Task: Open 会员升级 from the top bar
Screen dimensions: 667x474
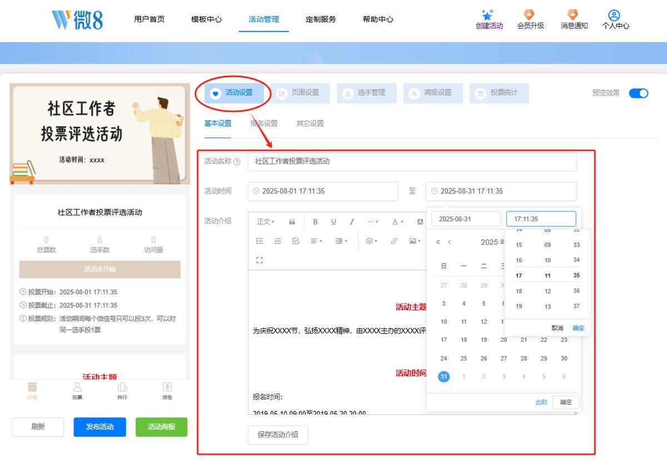Action: tap(530, 19)
